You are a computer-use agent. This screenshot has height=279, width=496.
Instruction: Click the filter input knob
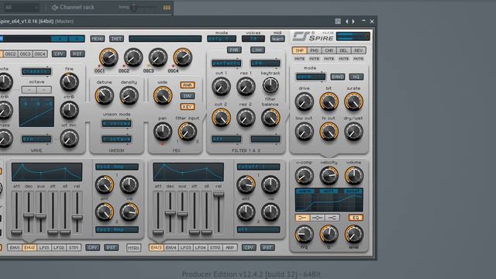tap(188, 131)
